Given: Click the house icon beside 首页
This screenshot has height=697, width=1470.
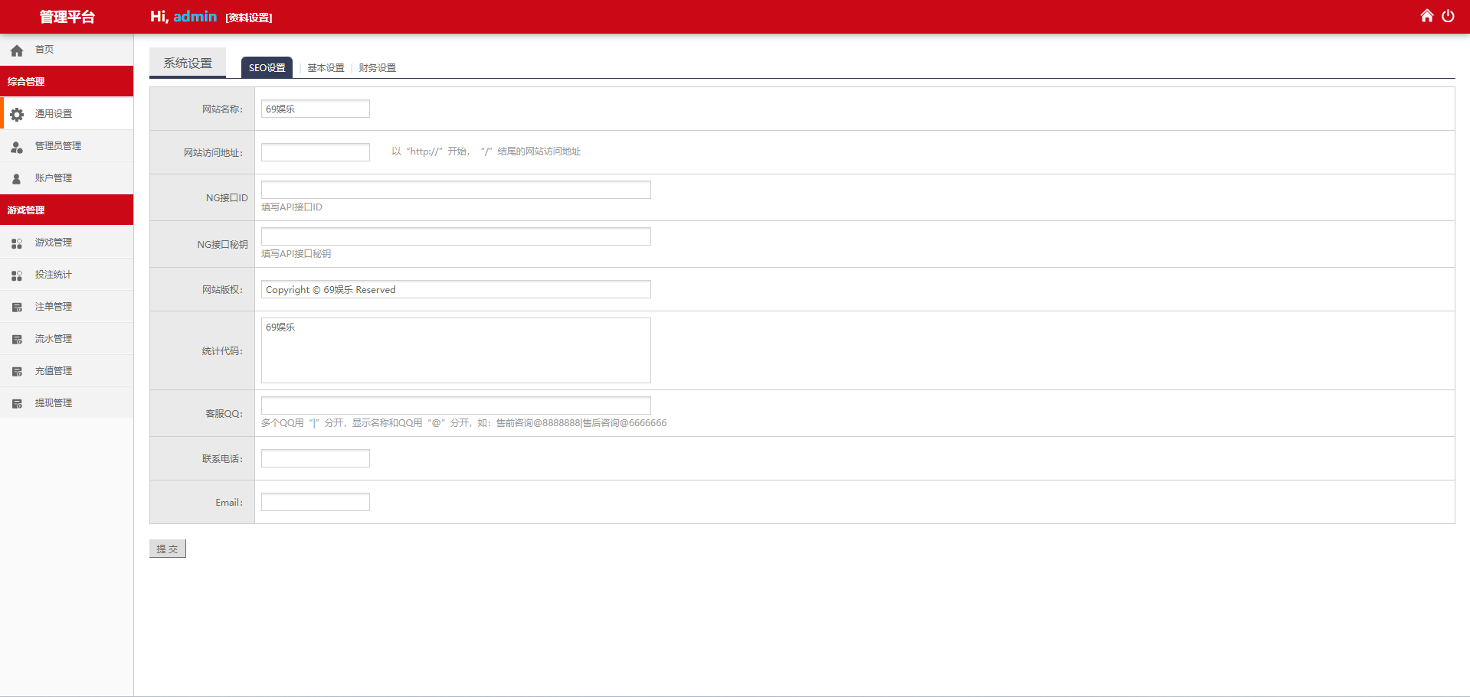Looking at the screenshot, I should point(17,50).
